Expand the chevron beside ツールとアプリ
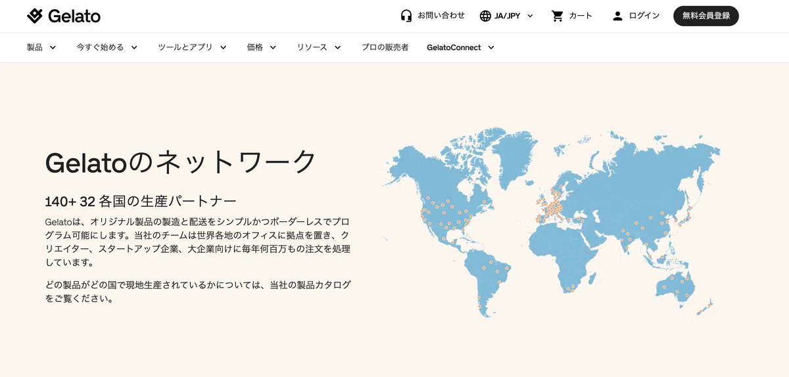The height and width of the screenshot is (377, 789). click(x=223, y=47)
